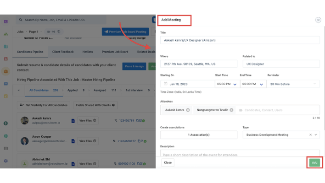The height and width of the screenshot is (183, 325).
Task: Open the settings gear in left sidebar
Action: [6, 161]
